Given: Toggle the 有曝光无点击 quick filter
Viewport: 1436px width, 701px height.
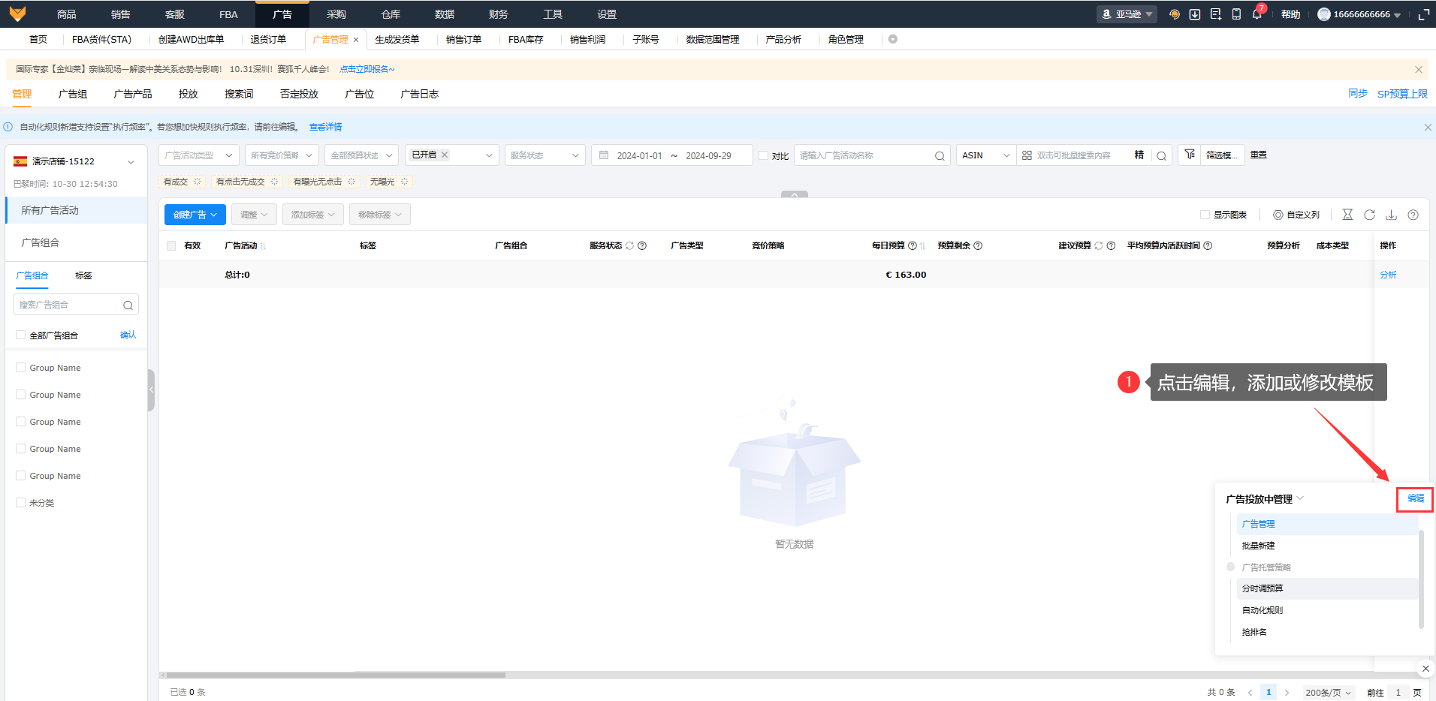Looking at the screenshot, I should (x=324, y=182).
